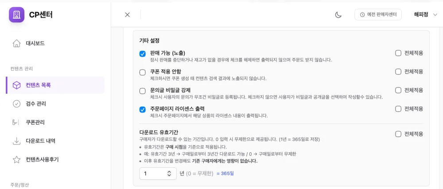Click the 대시보드 home icon

pyautogui.click(x=17, y=43)
